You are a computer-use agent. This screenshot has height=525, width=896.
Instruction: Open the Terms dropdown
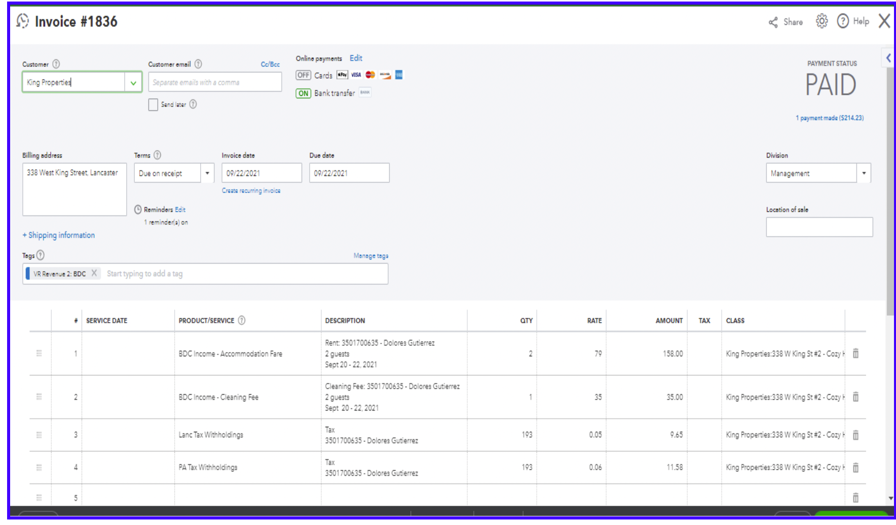point(207,173)
